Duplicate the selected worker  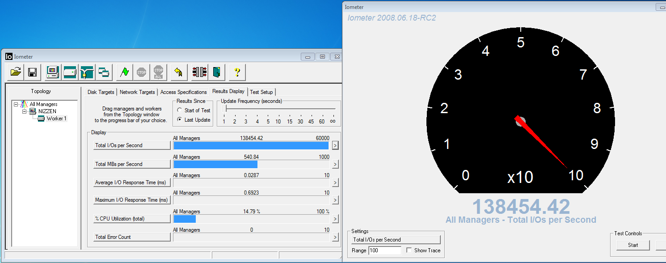(104, 72)
